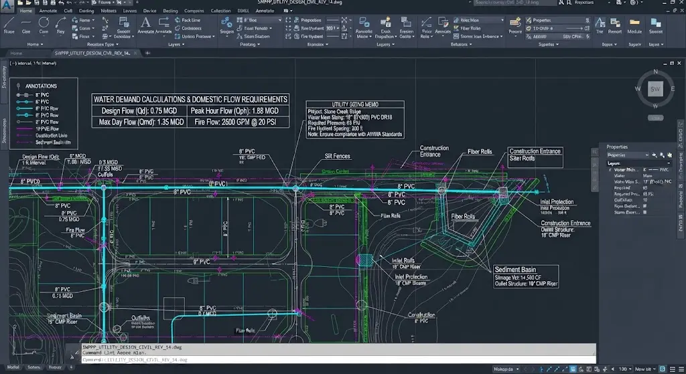Open the Home start tab
This screenshot has height=374, width=686.
(16, 53)
